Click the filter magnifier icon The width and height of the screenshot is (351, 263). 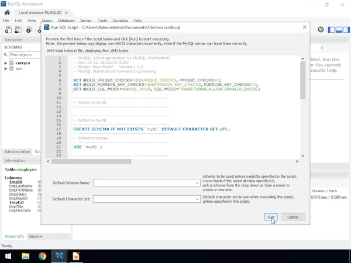pos(6,55)
